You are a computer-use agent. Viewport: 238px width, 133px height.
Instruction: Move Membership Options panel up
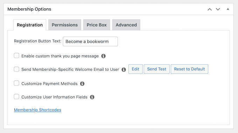click(x=210, y=9)
